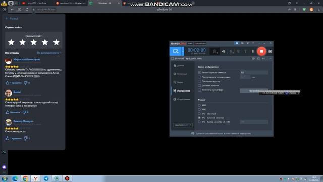This screenshot has height=182, width=323.
Task: Open General settings in Bandicam sidebar
Action: [180, 74]
